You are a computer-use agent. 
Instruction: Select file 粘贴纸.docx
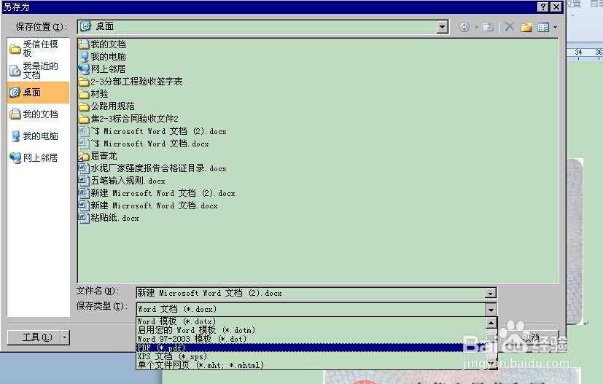tap(109, 218)
